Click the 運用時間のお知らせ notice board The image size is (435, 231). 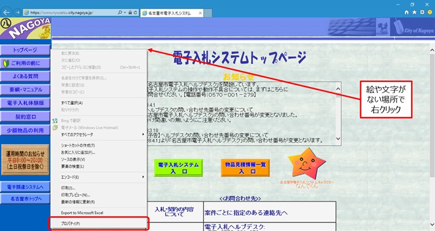(25, 160)
